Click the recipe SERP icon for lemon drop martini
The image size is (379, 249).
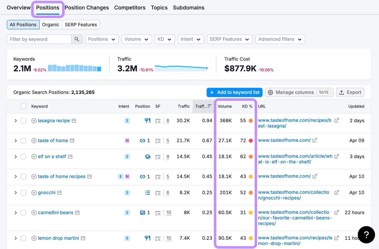[x=147, y=238]
